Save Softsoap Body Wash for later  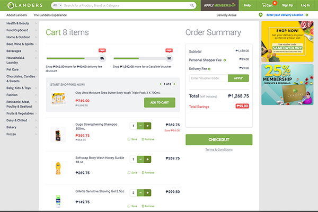132,173
